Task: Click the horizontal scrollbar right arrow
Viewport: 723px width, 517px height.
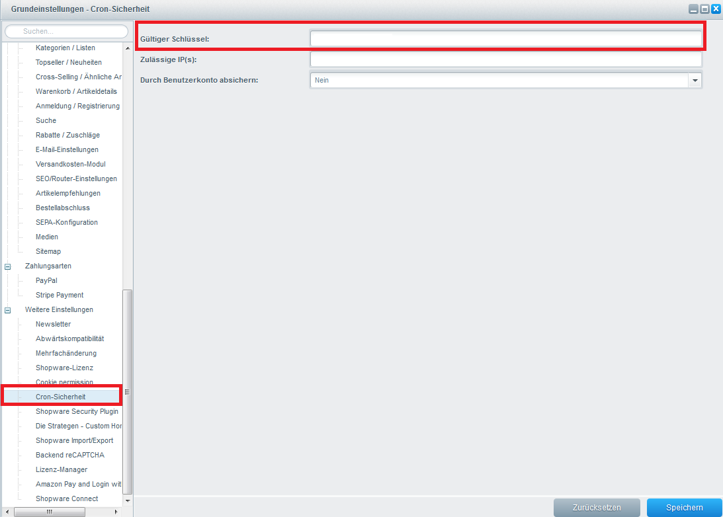Action: pos(116,512)
